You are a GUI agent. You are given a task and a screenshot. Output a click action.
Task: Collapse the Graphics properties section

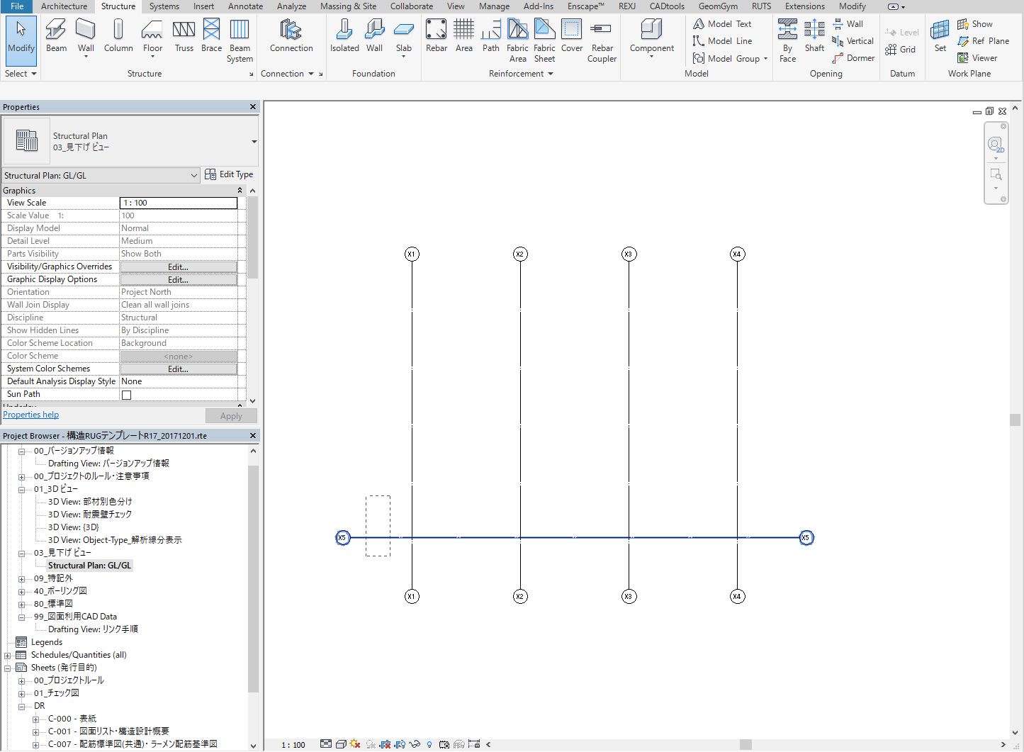tap(240, 191)
